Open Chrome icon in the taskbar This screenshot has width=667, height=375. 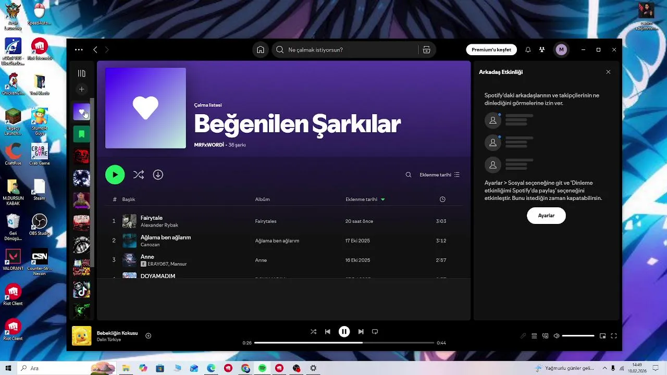click(245, 368)
